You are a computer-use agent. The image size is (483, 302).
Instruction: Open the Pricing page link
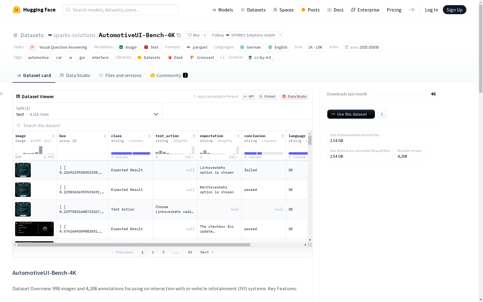click(394, 10)
